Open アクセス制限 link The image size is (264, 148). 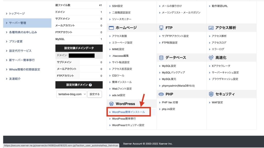119,36
